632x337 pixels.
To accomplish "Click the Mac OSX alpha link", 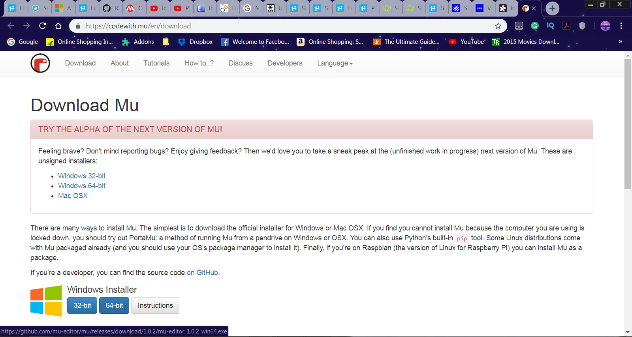I will (x=73, y=196).
